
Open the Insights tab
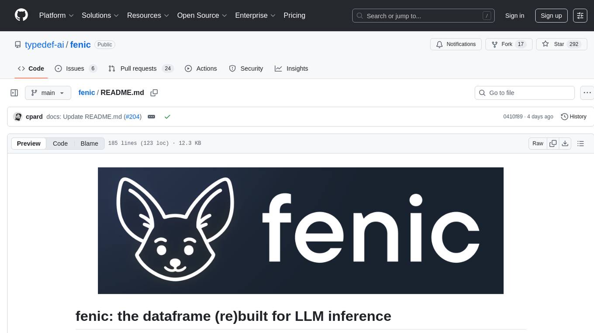(x=291, y=68)
